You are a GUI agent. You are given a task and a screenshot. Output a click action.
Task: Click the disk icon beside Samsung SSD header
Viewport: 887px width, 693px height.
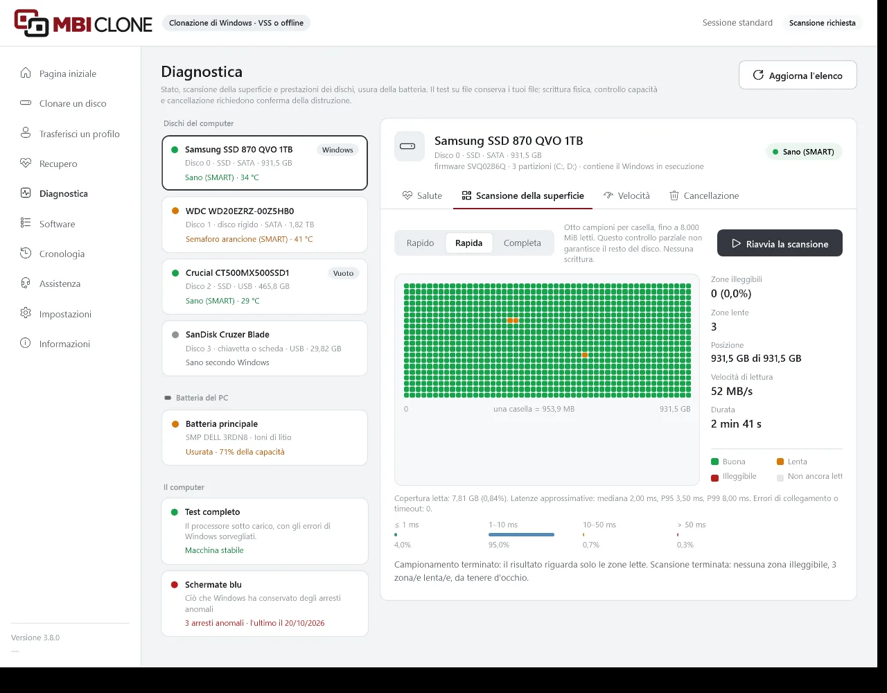coord(409,146)
